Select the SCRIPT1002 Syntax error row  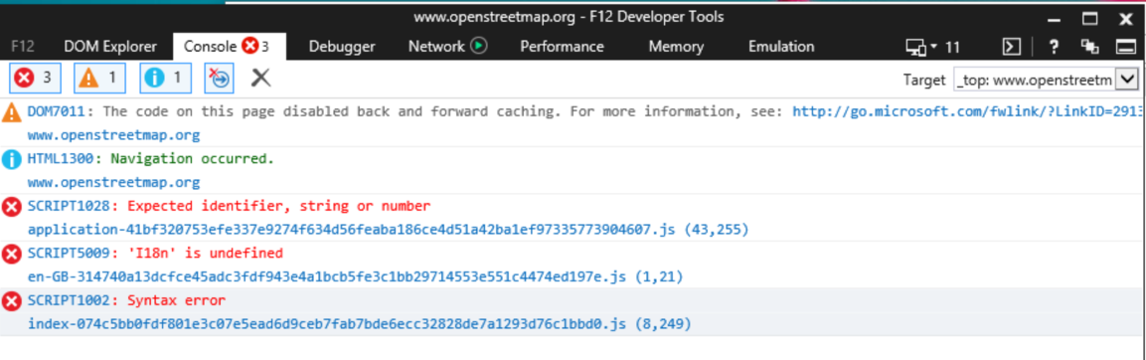[x=573, y=311]
